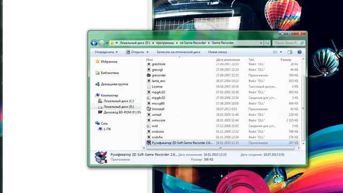Image resolution: width=343 pixels, height=193 pixels.
Task: Click the scroll down arrow of file list
Action: click(x=303, y=143)
